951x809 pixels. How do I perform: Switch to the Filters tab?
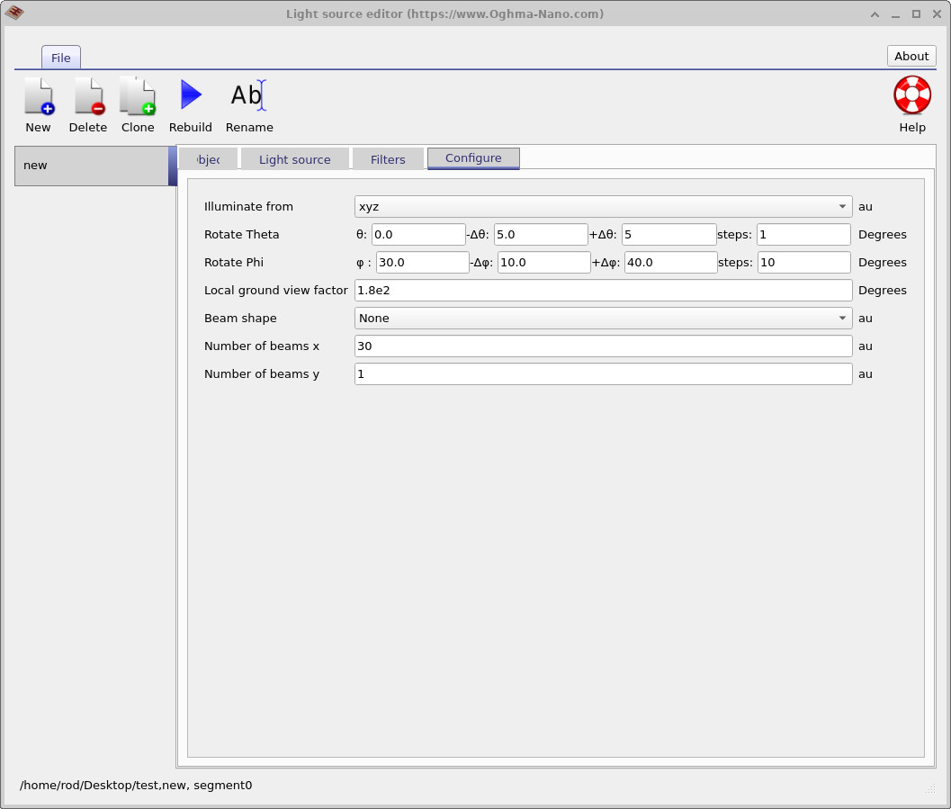[388, 158]
